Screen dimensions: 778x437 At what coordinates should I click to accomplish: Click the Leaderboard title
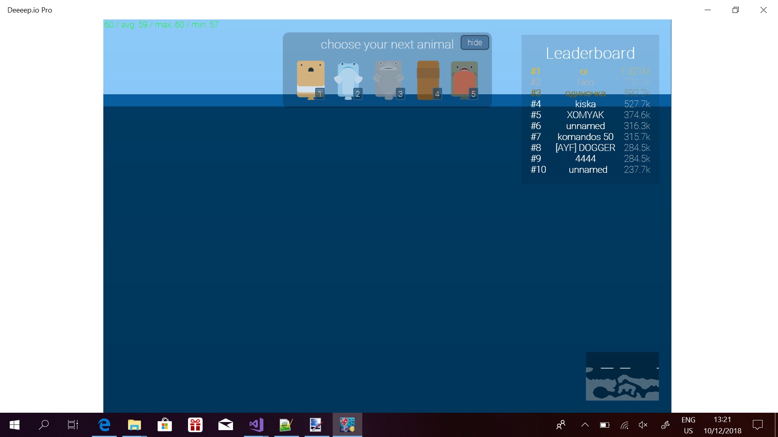point(590,53)
